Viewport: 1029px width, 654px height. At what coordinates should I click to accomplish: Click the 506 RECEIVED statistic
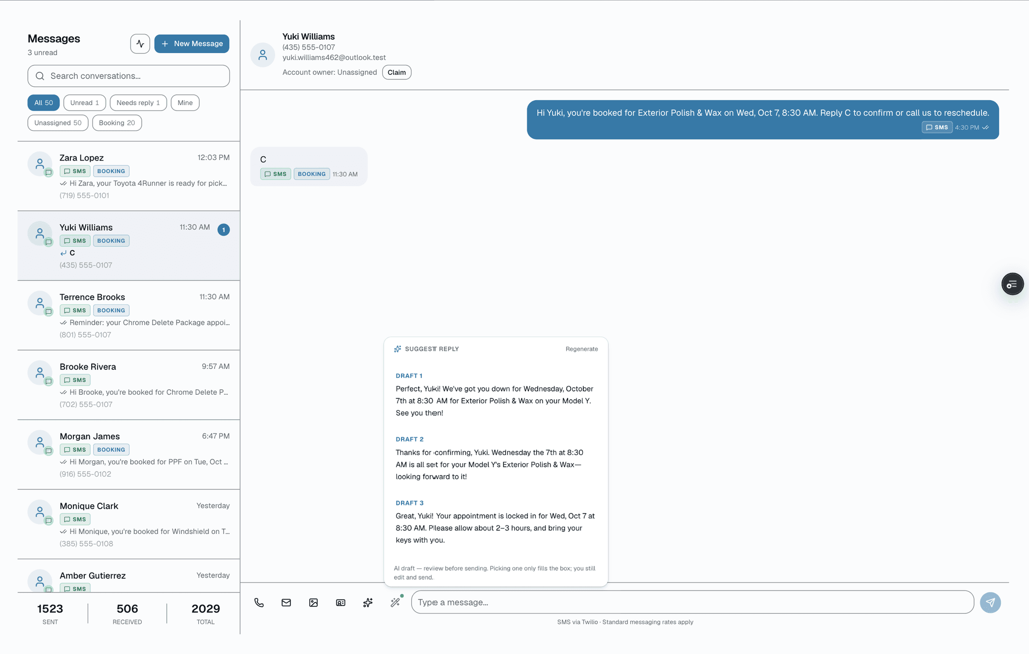tap(127, 613)
